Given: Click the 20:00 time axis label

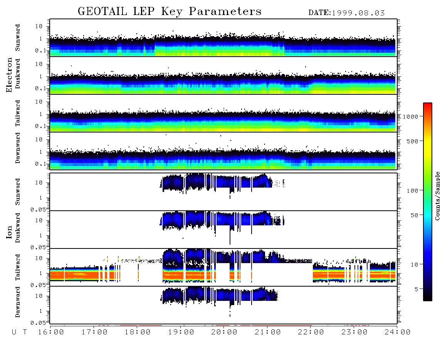Looking at the screenshot, I should coord(225,332).
